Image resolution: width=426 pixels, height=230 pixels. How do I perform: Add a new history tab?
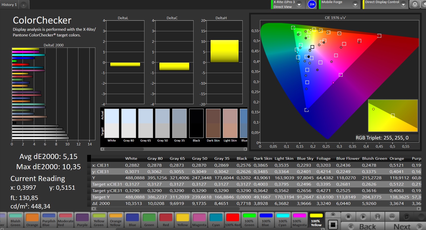(x=23, y=5)
